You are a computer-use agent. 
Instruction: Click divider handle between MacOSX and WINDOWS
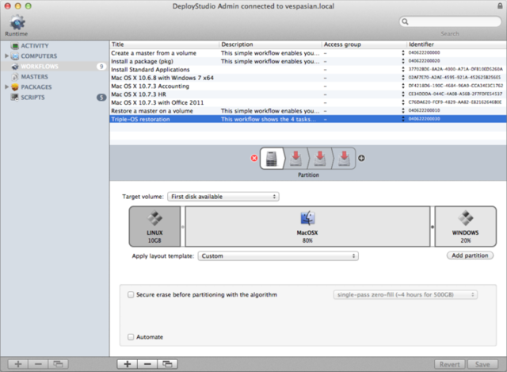coord(433,227)
